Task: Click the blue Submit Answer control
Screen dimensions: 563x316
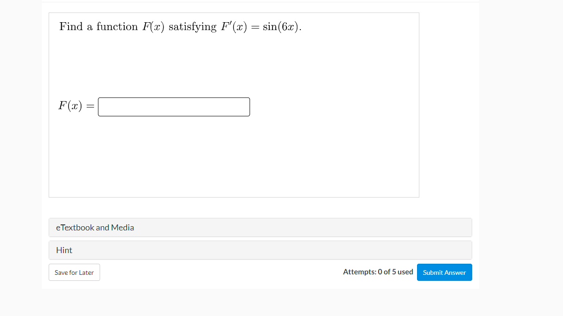Action: coord(444,272)
